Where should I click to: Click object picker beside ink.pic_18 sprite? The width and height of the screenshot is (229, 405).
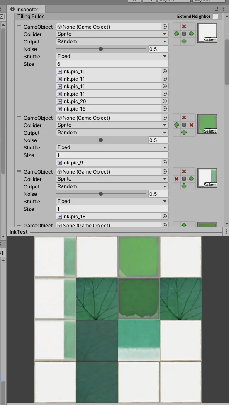click(x=165, y=216)
